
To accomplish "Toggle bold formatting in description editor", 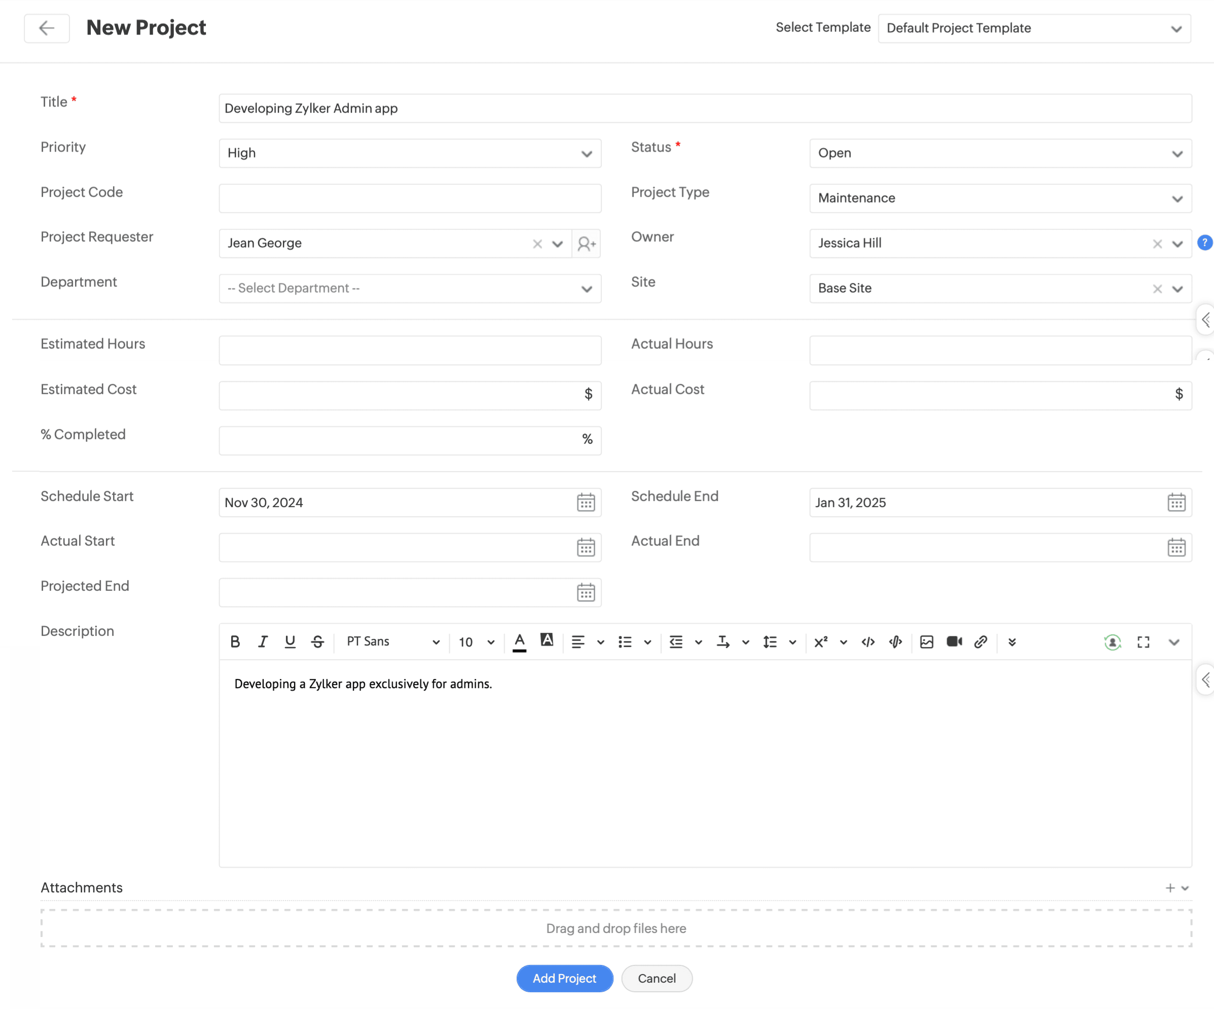I will (x=235, y=641).
